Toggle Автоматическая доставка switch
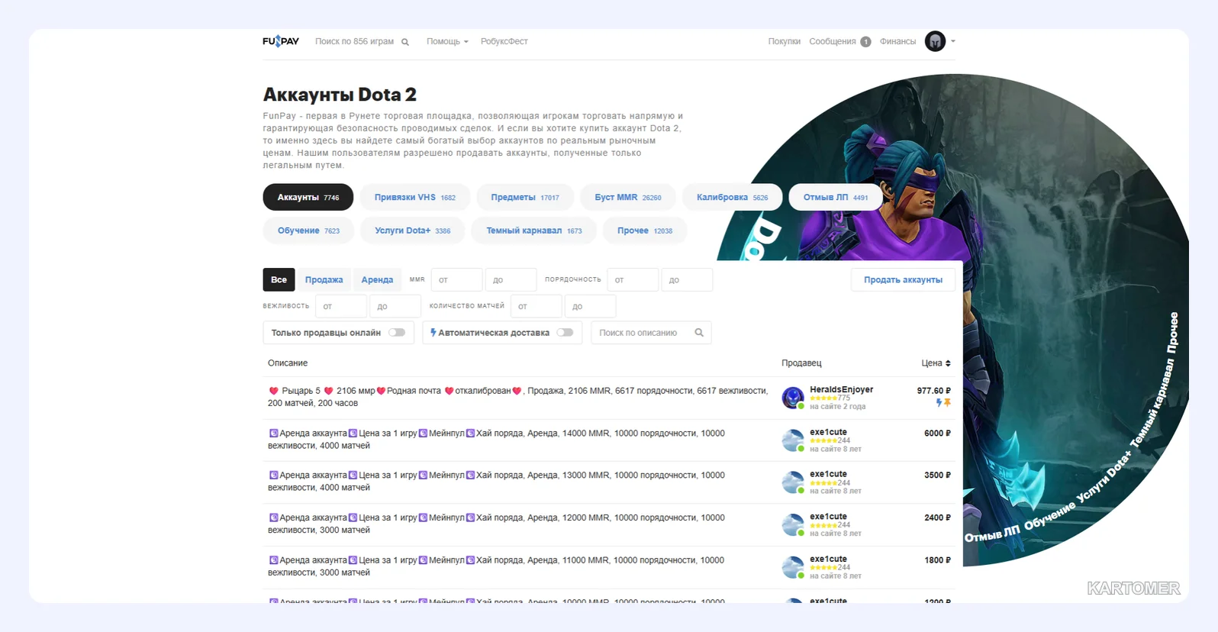Image resolution: width=1218 pixels, height=632 pixels. 565,332
